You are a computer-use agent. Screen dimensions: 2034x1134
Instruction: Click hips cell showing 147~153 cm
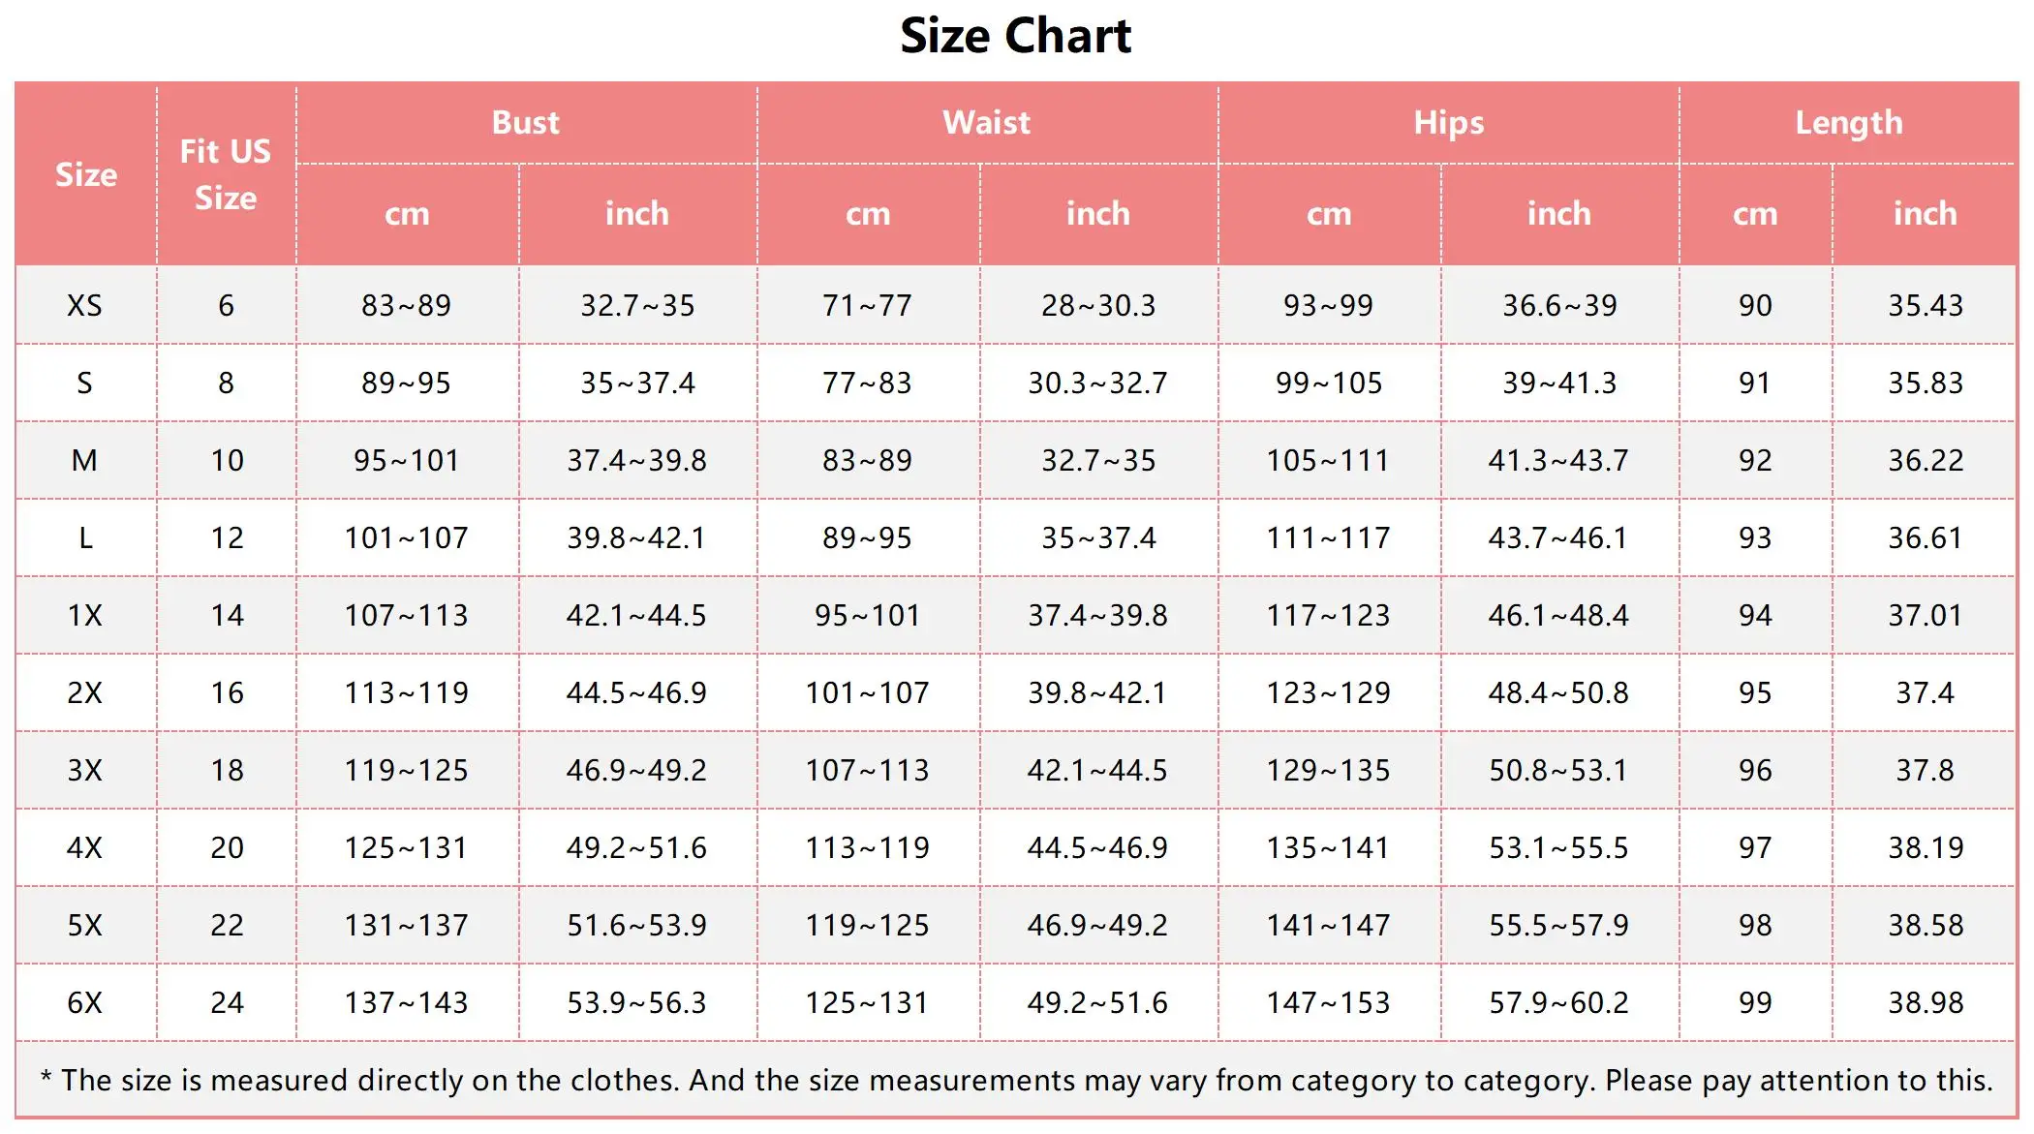[1328, 1002]
